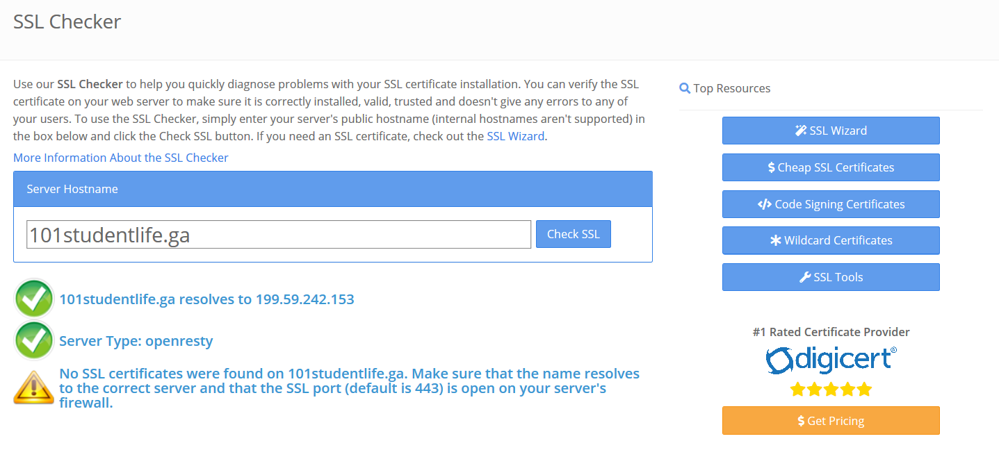The width and height of the screenshot is (999, 450).
Task: Click the Server Type: openresty result
Action: tap(136, 341)
